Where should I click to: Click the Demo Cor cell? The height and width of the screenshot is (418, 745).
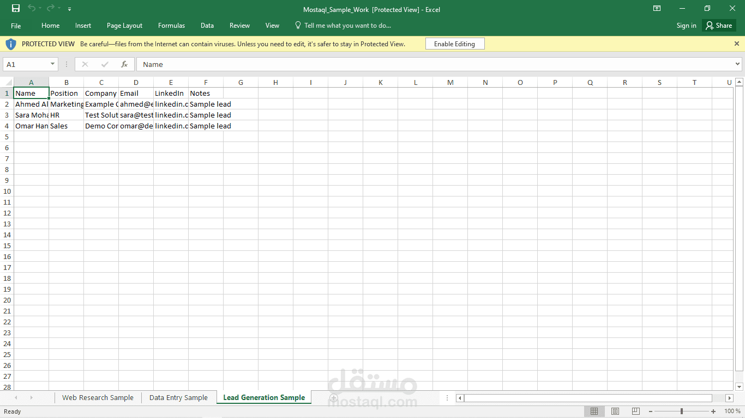click(x=101, y=126)
